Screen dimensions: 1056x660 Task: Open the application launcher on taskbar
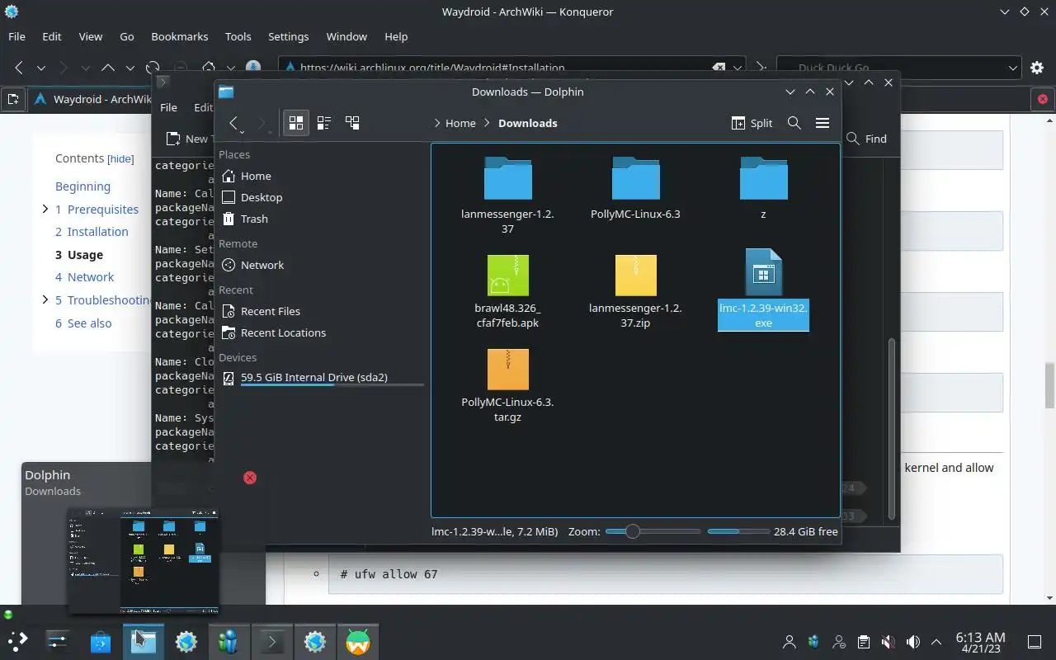tap(17, 641)
